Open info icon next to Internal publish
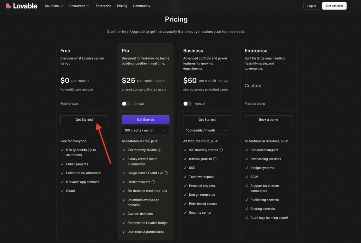 (x=215, y=159)
